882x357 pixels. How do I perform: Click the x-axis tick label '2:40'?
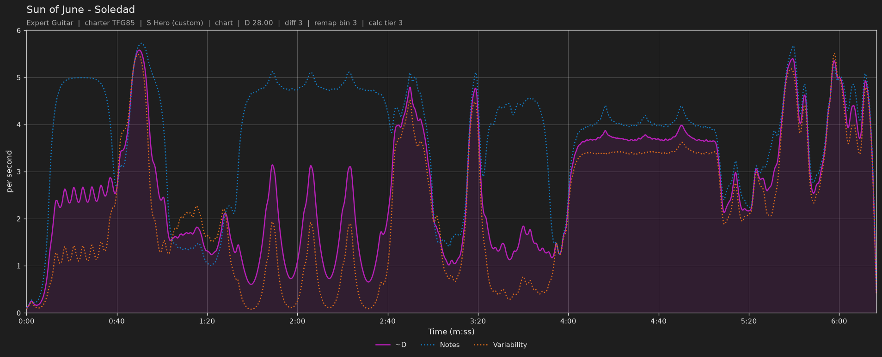[x=388, y=321]
